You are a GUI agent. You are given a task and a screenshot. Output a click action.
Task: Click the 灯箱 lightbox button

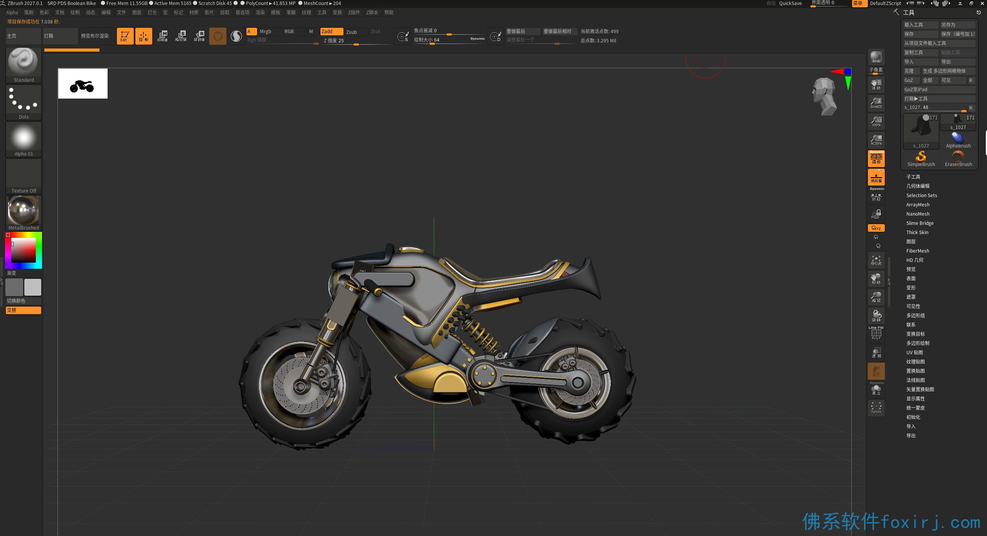(x=61, y=36)
